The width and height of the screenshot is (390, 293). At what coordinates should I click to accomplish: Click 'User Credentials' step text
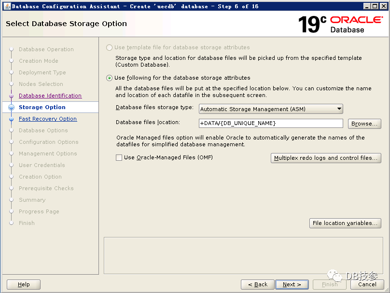42,165
